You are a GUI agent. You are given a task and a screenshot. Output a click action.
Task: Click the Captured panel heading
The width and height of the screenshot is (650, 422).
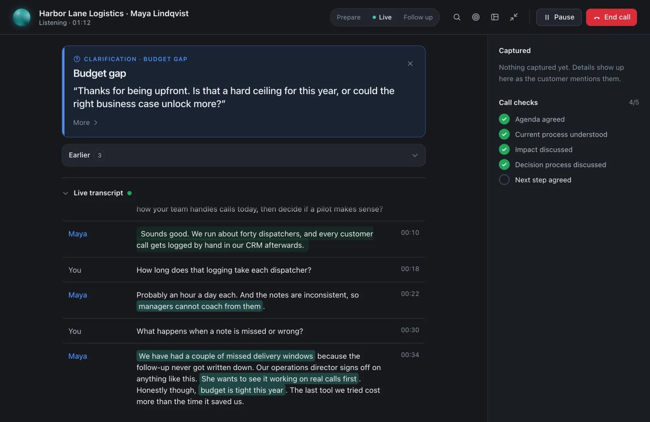pos(515,50)
